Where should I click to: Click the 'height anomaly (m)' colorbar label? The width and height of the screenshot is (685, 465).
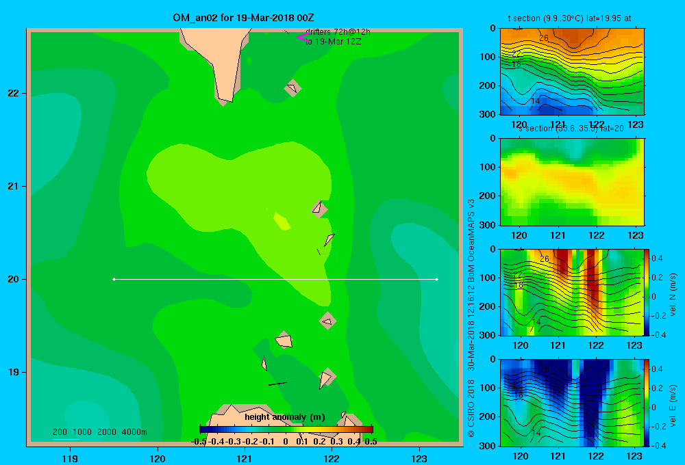click(285, 417)
